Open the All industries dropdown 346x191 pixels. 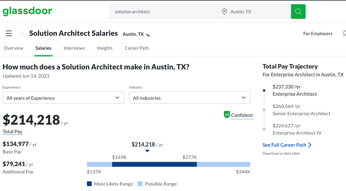point(190,98)
